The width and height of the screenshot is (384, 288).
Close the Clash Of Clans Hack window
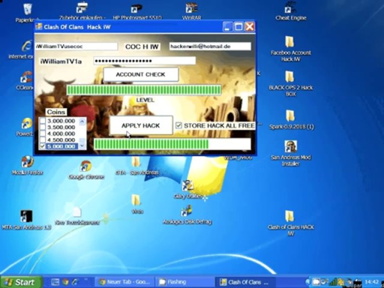[250, 26]
